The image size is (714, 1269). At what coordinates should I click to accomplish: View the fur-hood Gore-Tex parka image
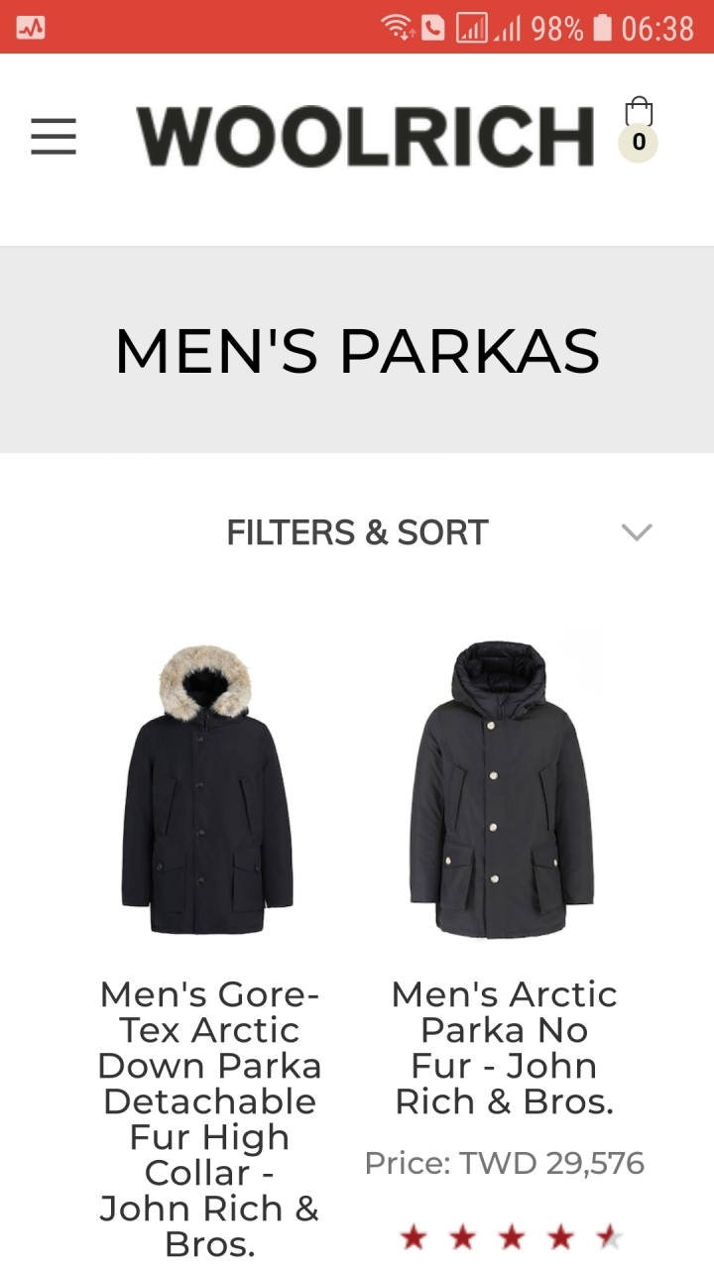(207, 788)
